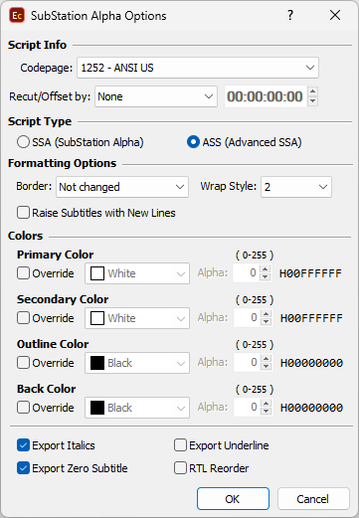
Task: Decrease the Primary Color Alpha value
Action: (x=266, y=277)
